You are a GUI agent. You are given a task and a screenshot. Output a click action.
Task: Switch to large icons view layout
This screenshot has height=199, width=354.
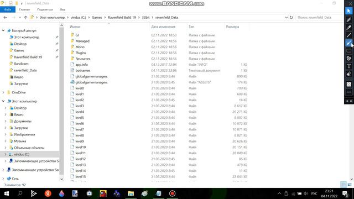coord(350,185)
